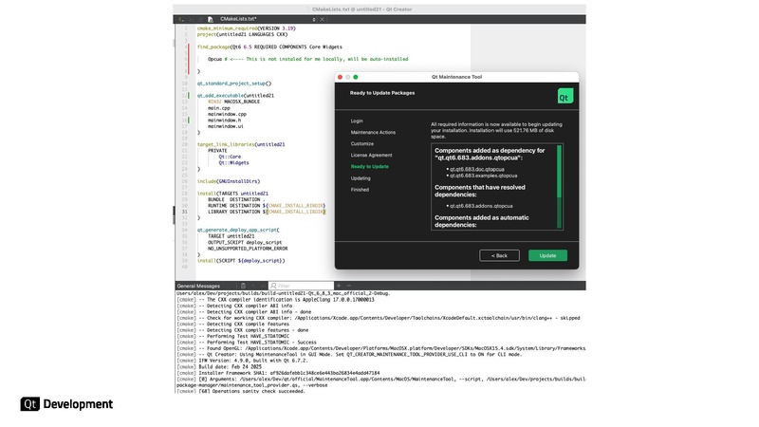This screenshot has width=759, height=427.
Task: Go back with the < Back button
Action: pyautogui.click(x=499, y=255)
